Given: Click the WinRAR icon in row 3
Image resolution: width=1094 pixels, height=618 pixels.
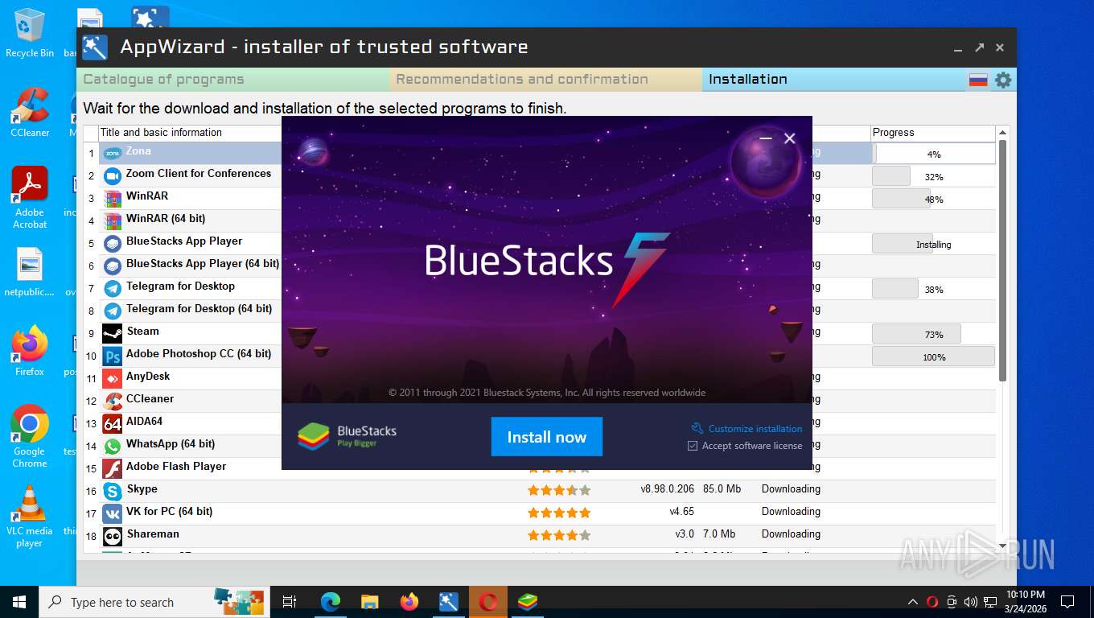Looking at the screenshot, I should point(113,198).
